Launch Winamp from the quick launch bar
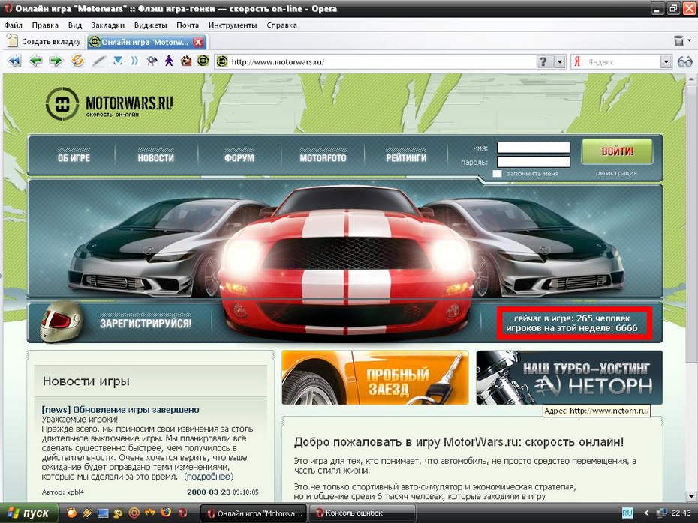Viewport: 698px width, 523px height. (x=87, y=513)
